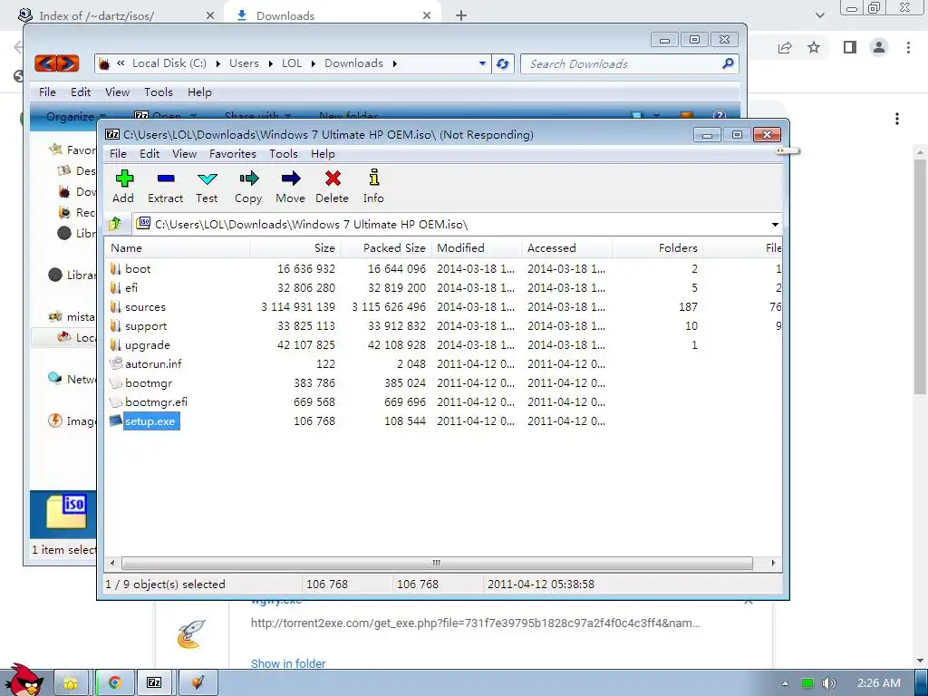Click the Chrome three-dot menu button
This screenshot has height=696, width=928.
pyautogui.click(x=908, y=47)
